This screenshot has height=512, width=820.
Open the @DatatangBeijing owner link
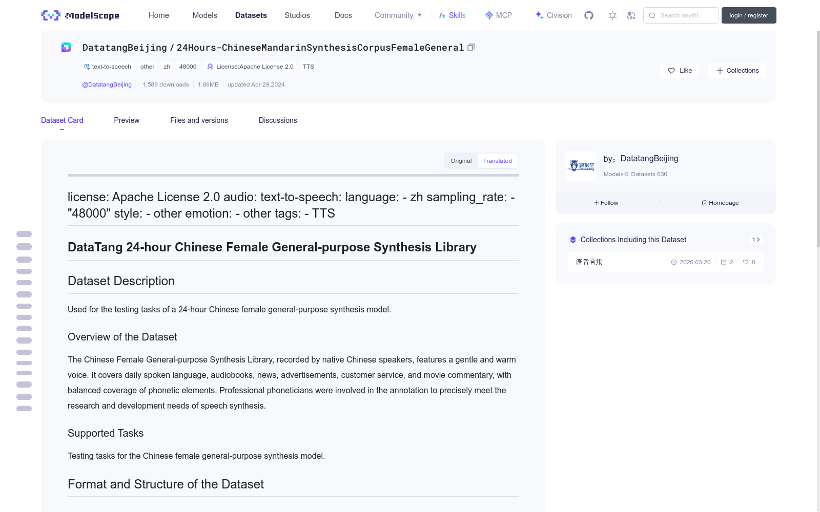tap(107, 84)
